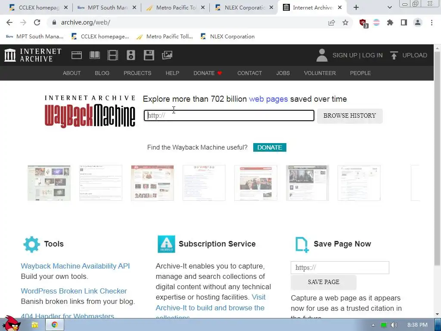Click the teal DONATE button

point(270,147)
